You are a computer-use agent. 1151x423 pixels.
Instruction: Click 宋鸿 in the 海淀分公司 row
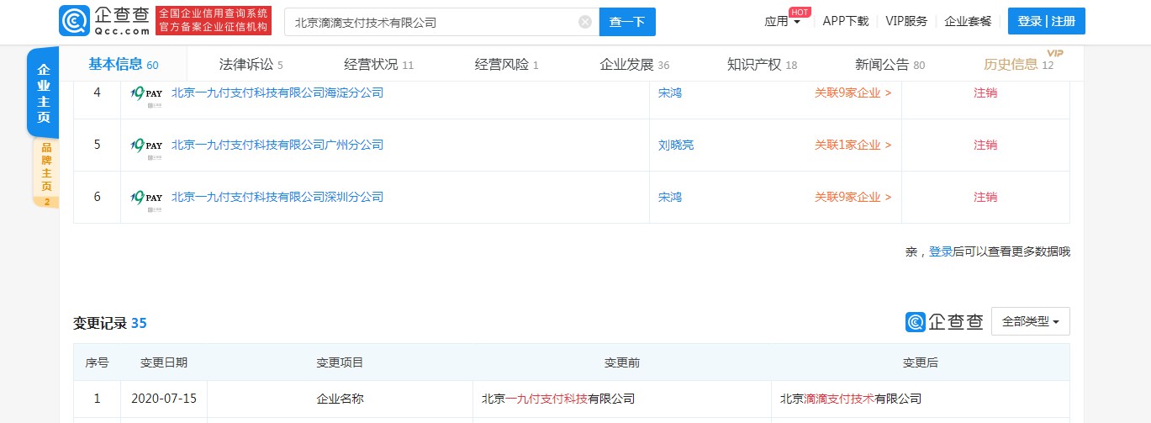point(670,93)
